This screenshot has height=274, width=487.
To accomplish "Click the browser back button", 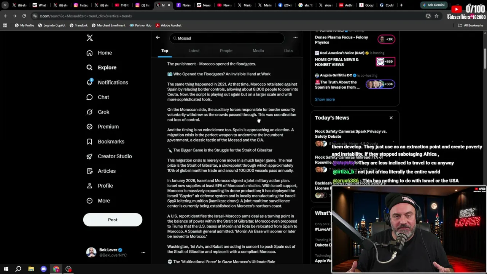I will (6, 16).
